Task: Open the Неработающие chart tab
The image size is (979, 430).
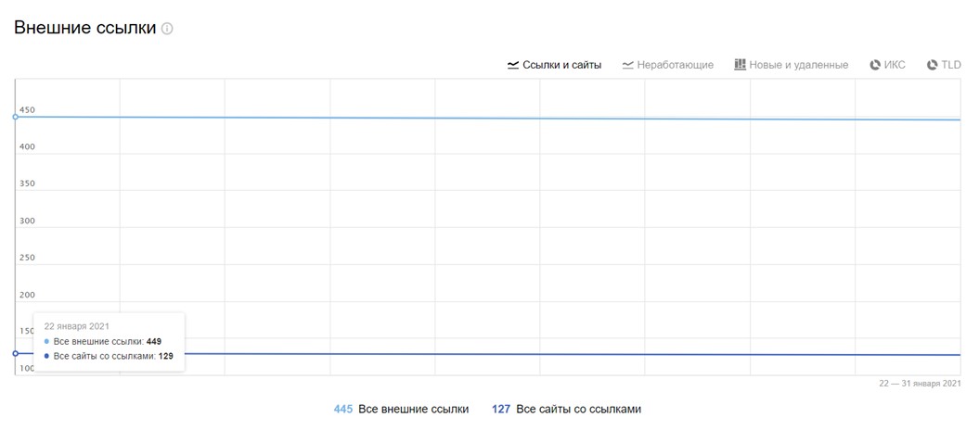Action: tap(675, 65)
